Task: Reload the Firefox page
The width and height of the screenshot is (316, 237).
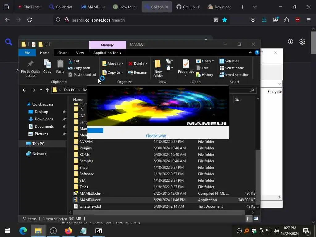Action: point(30,20)
